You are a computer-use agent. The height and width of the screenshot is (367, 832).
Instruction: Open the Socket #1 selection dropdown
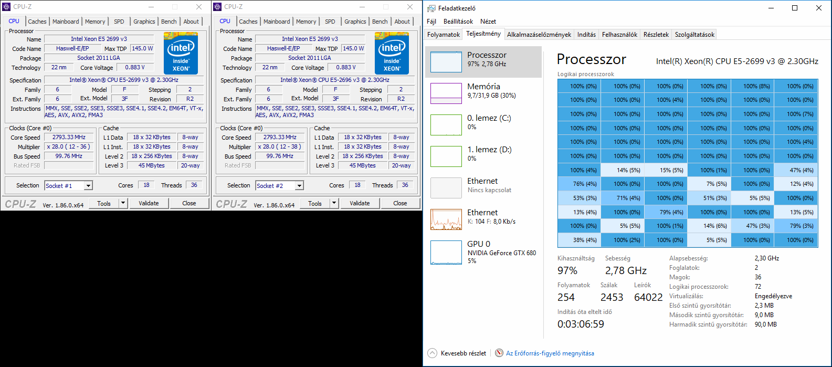68,185
